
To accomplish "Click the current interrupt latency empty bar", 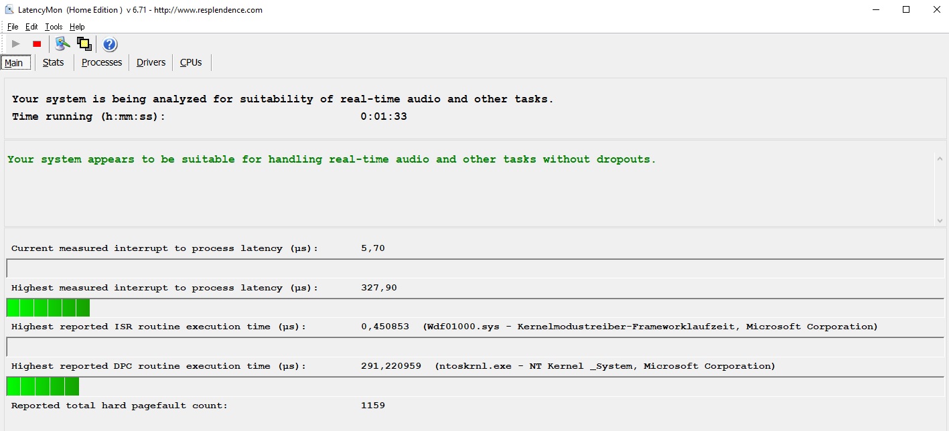I will pyautogui.click(x=476, y=268).
